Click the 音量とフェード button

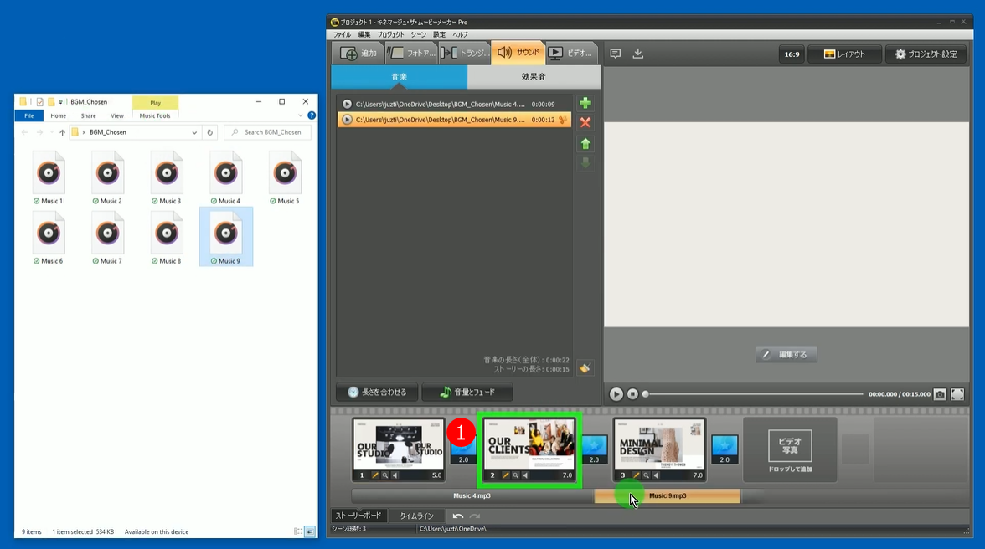click(x=467, y=392)
